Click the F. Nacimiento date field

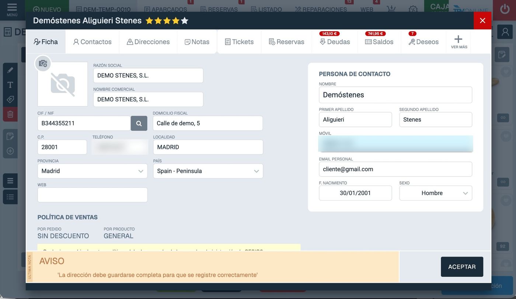pos(355,193)
